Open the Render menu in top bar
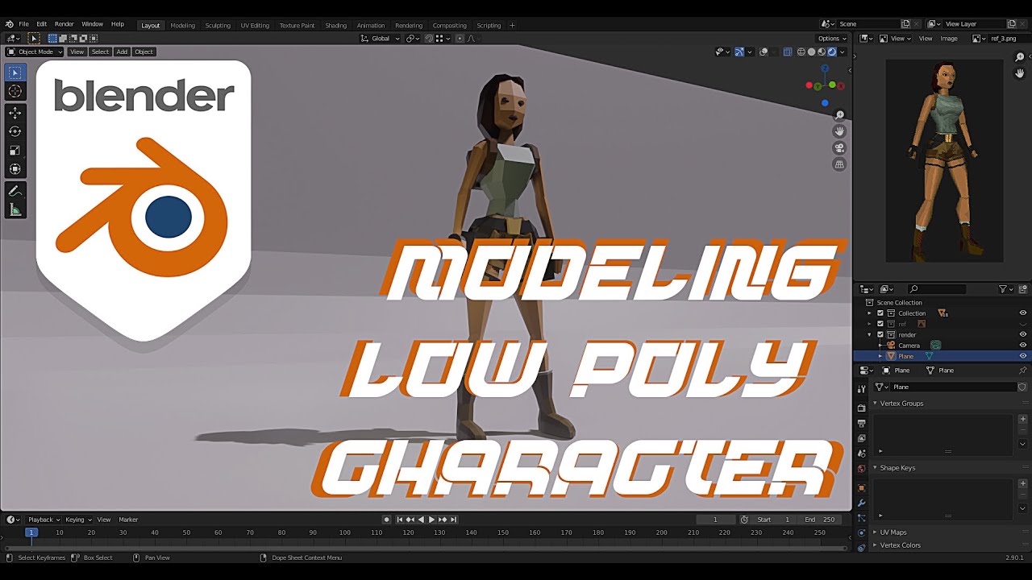The image size is (1032, 580). (x=64, y=24)
